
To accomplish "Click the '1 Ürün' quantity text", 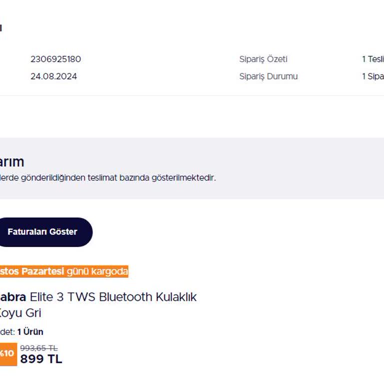I will 30,331.
